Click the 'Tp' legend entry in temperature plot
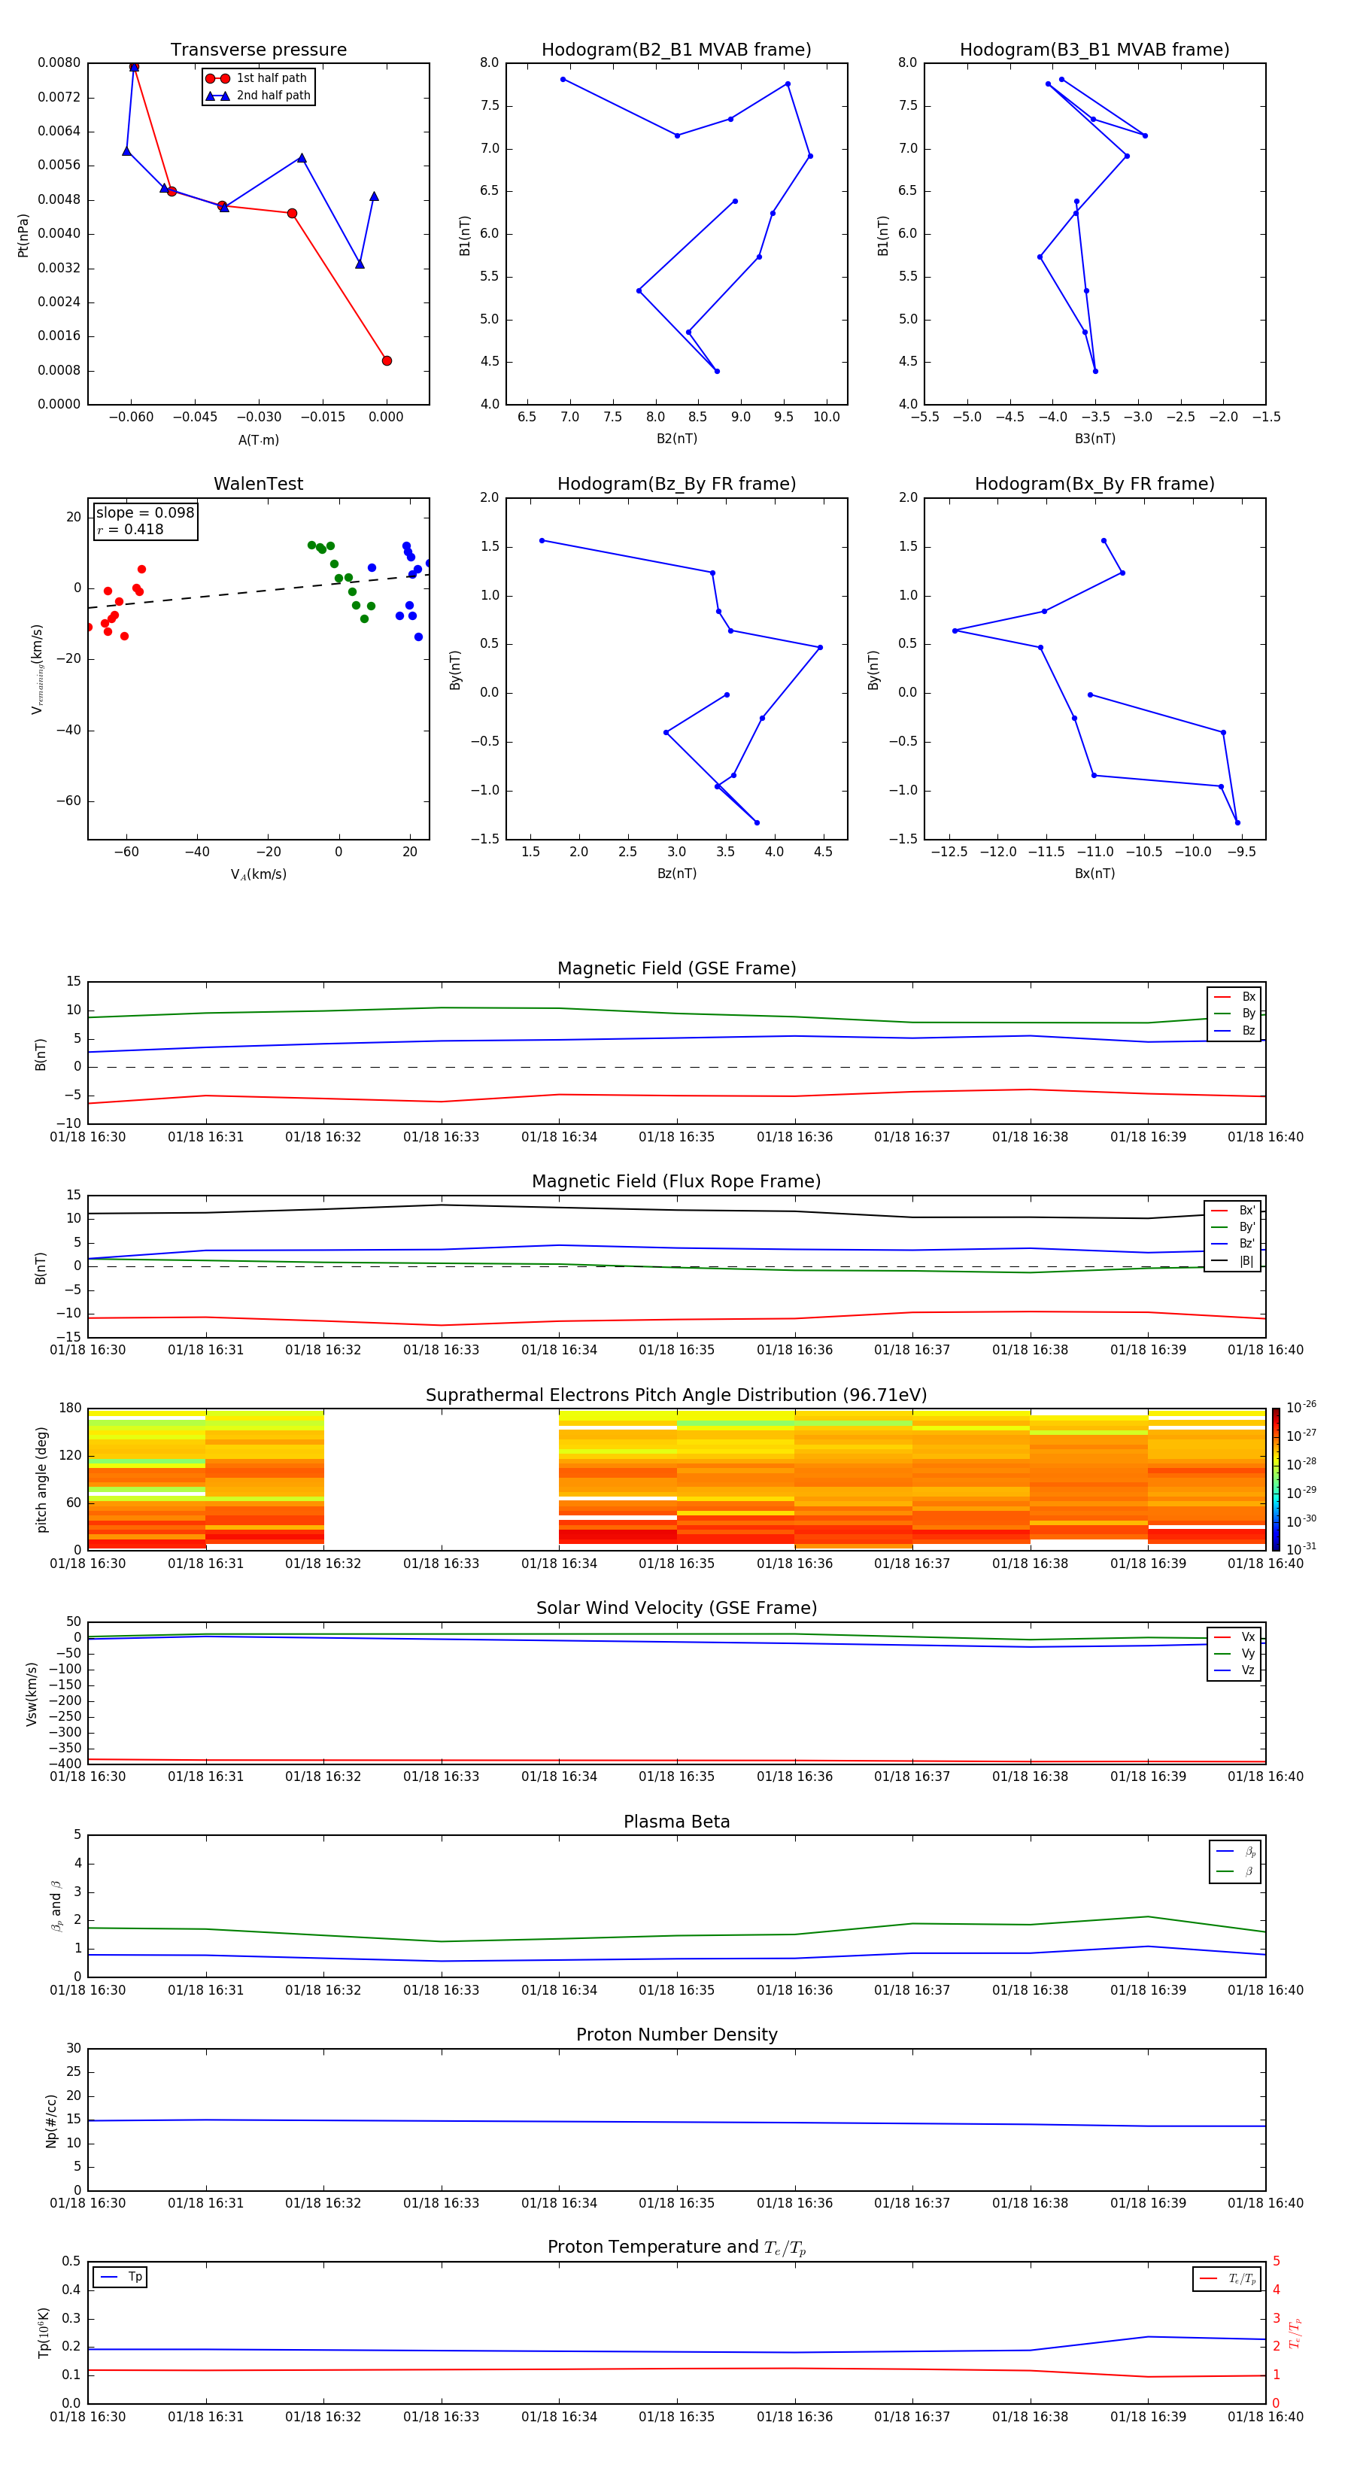This screenshot has width=1354, height=2483. point(120,2277)
